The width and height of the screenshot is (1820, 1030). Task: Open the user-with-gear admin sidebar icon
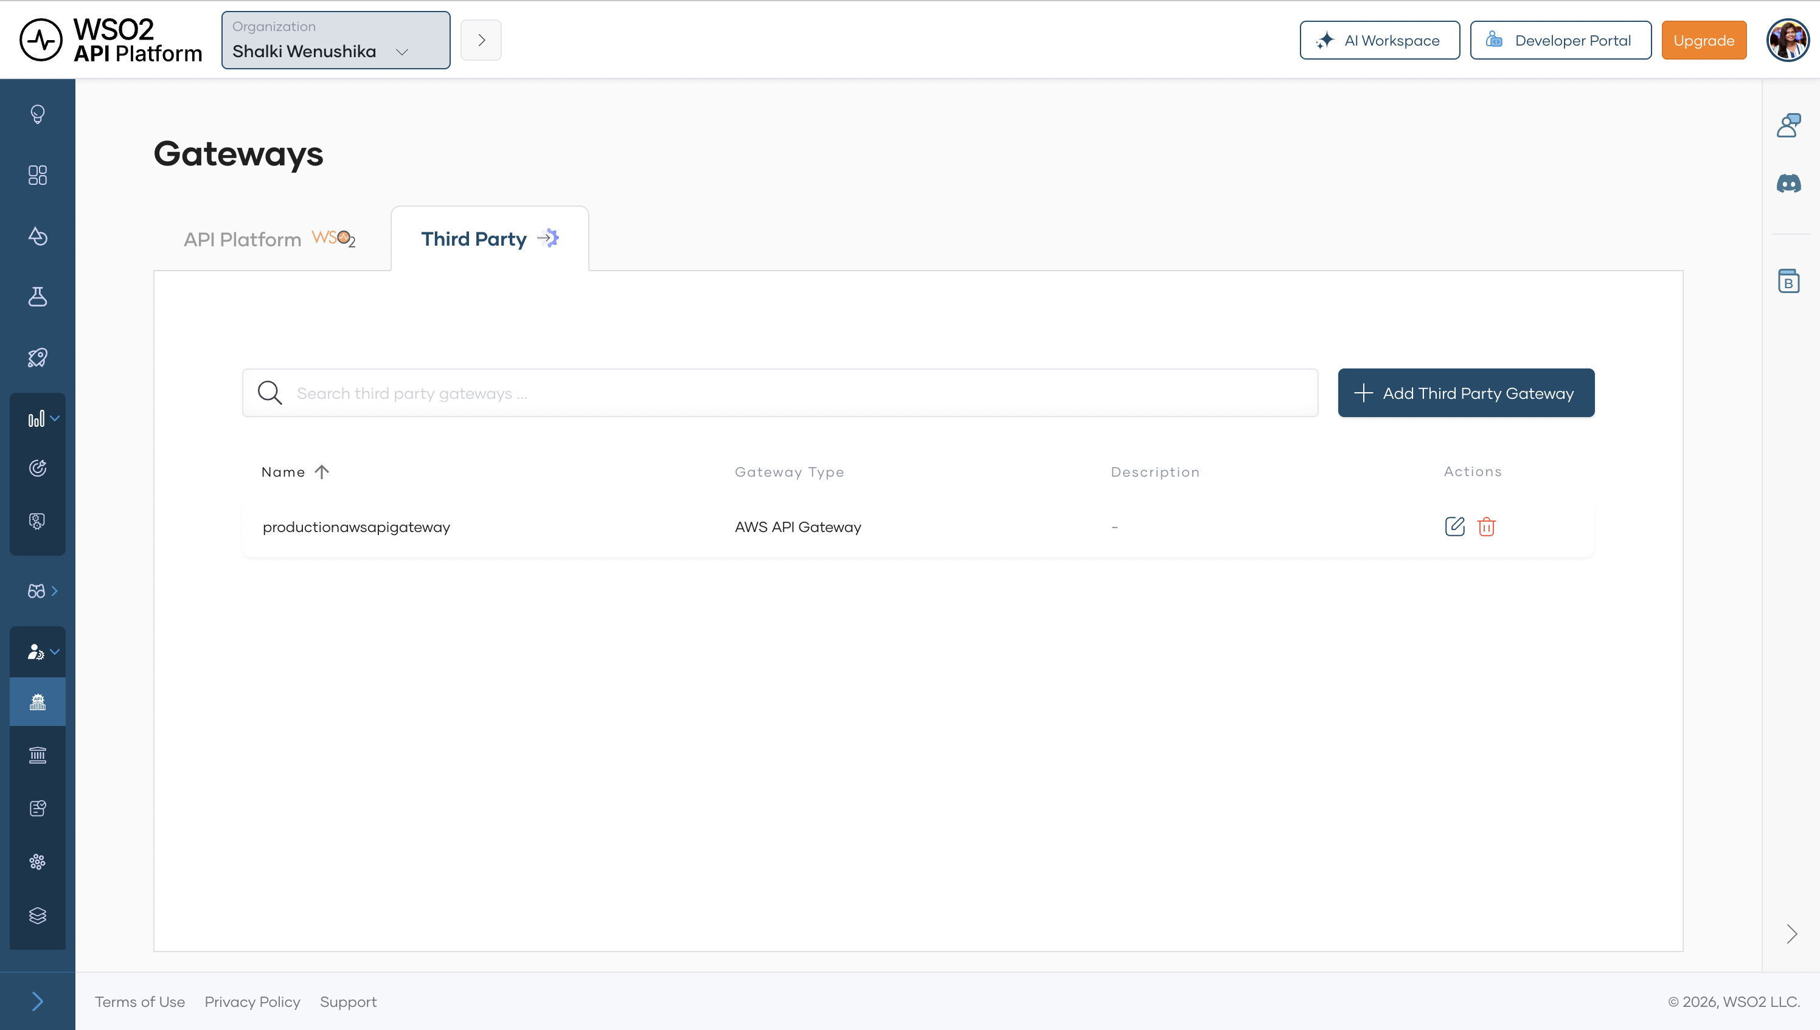click(35, 652)
